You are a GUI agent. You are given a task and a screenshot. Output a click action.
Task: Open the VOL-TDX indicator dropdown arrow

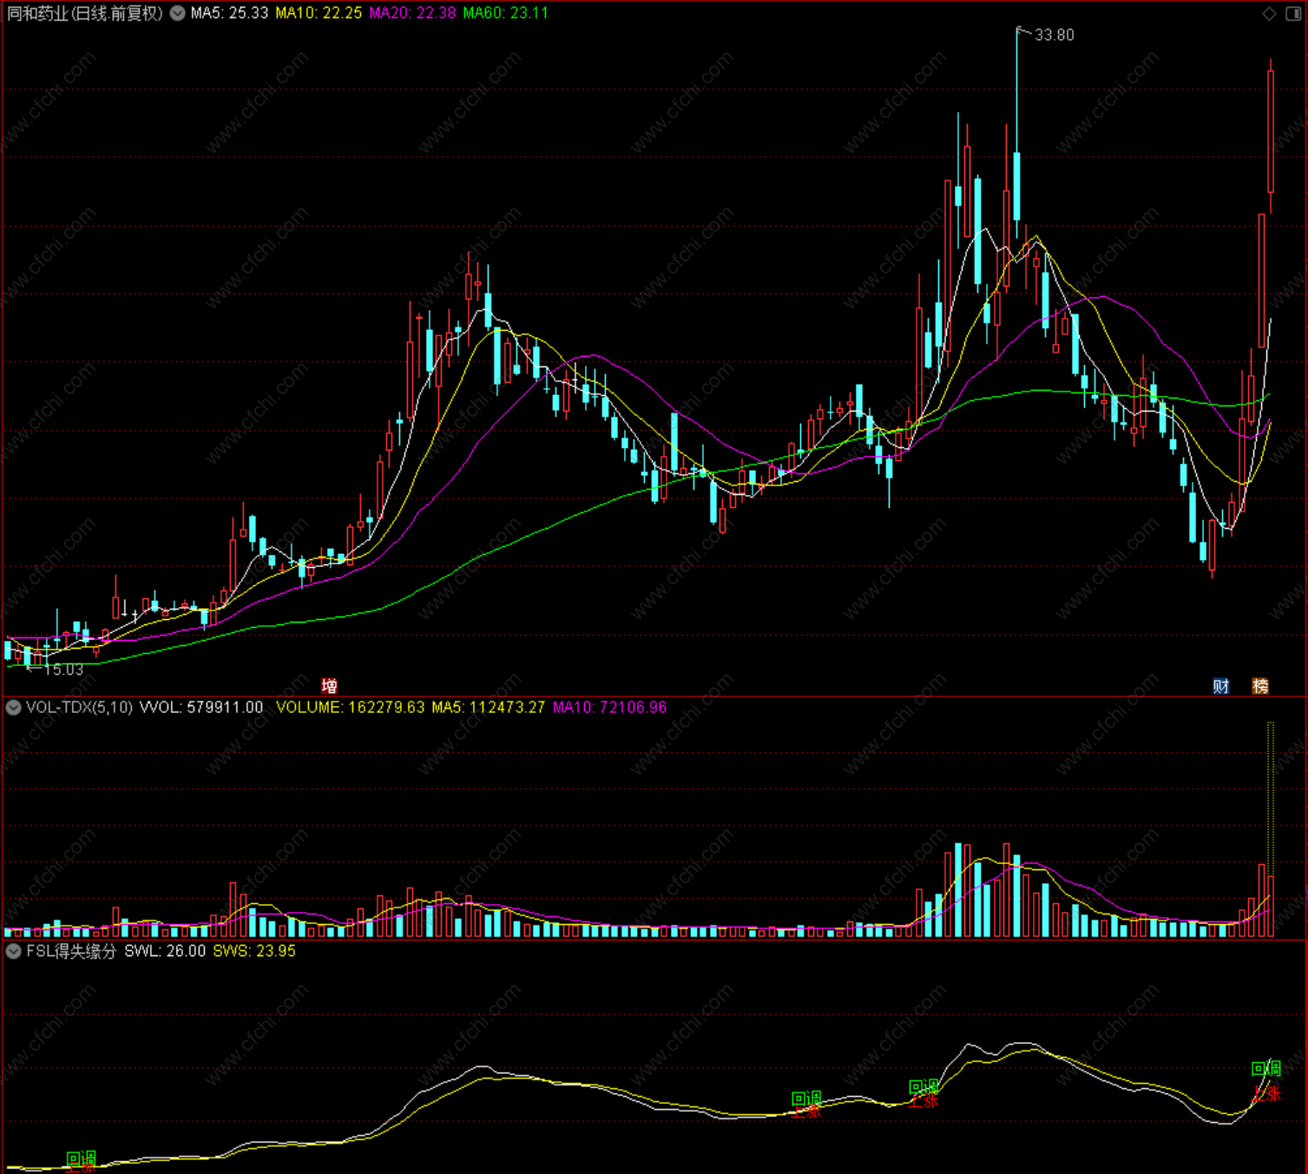[13, 708]
